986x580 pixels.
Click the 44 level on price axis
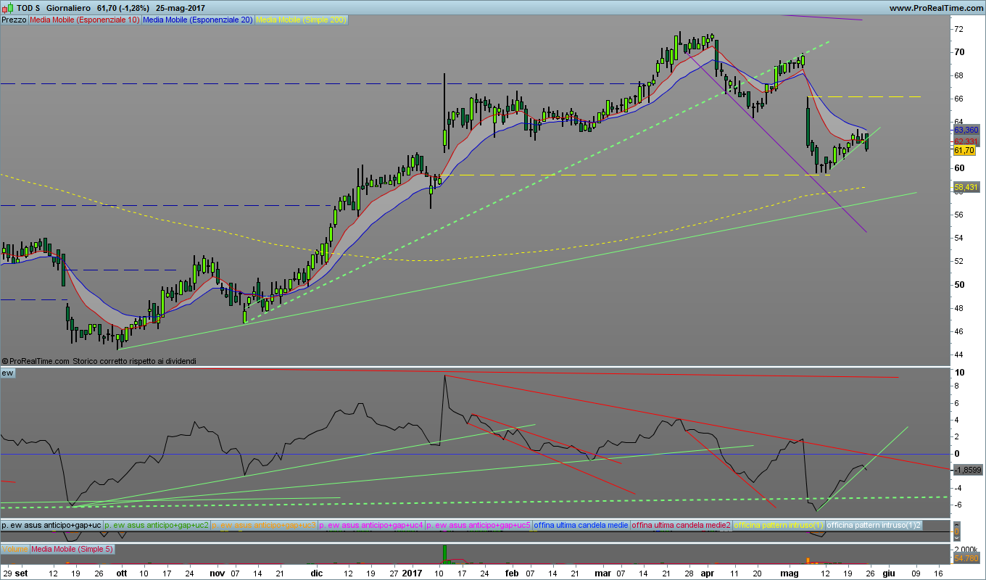pos(958,355)
